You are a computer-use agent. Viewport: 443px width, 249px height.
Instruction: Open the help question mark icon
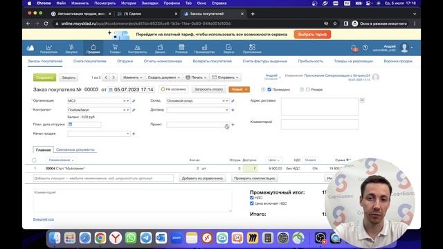365,48
